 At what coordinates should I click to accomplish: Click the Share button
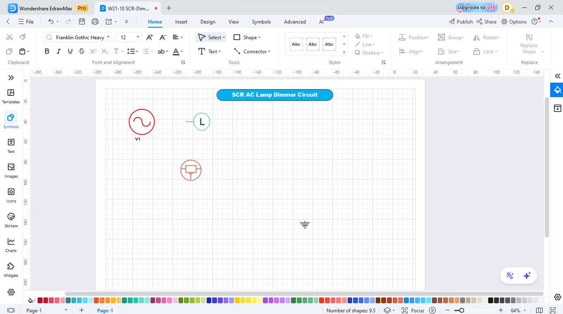pyautogui.click(x=487, y=21)
